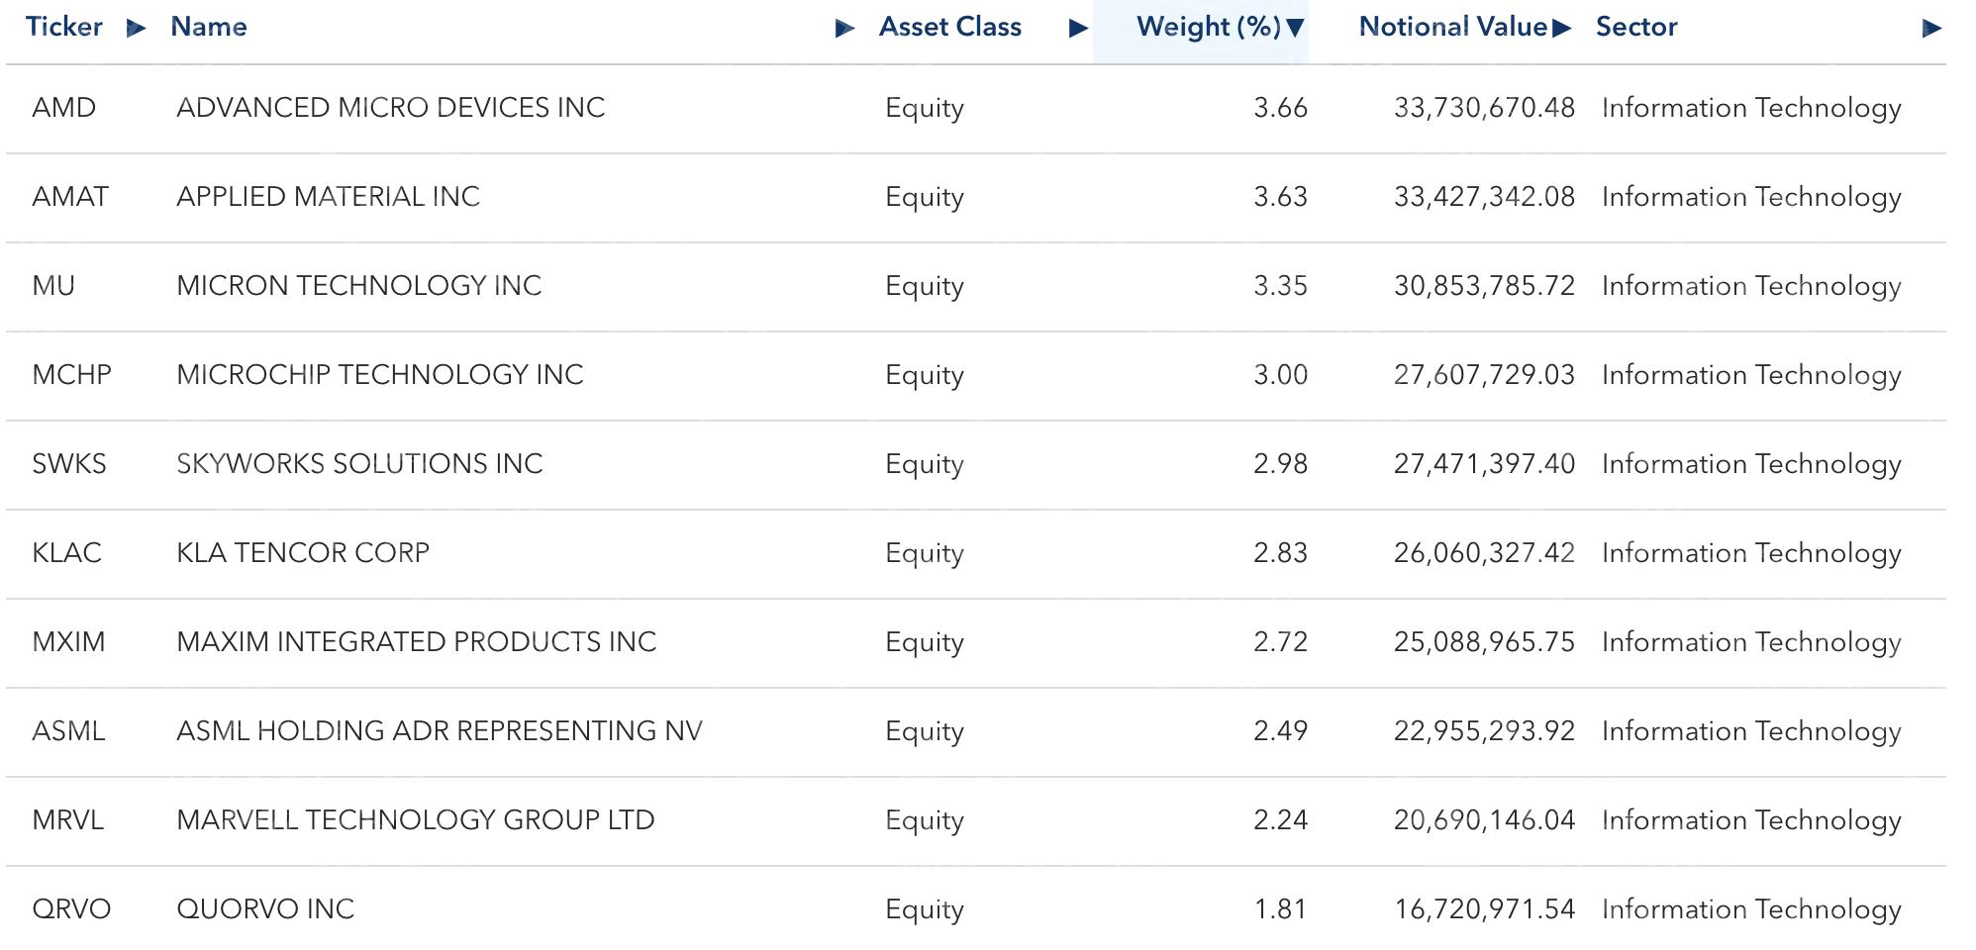This screenshot has width=1976, height=950.
Task: Click KLA TENCOR CORP notional value 26,060,327.42
Action: pos(1483,553)
